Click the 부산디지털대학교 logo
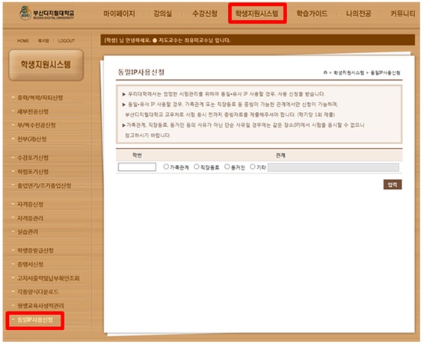This screenshot has height=345, width=424. pyautogui.click(x=47, y=13)
